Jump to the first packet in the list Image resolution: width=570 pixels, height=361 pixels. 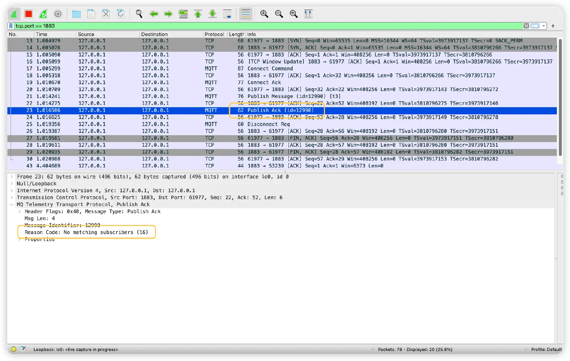pyautogui.click(x=198, y=13)
